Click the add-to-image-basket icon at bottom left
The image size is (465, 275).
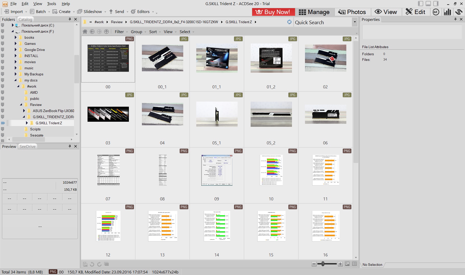(x=85, y=264)
